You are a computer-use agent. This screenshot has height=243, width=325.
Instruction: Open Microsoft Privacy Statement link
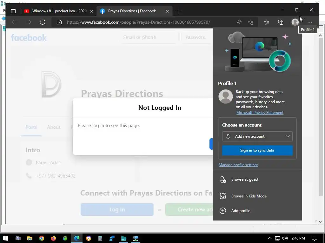coord(260,113)
